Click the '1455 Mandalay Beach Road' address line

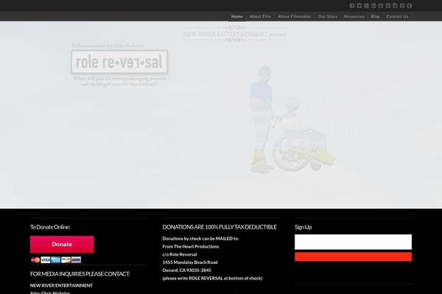coord(190,262)
